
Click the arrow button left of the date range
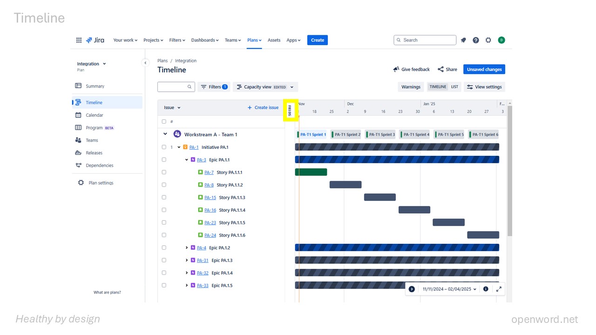(x=412, y=289)
